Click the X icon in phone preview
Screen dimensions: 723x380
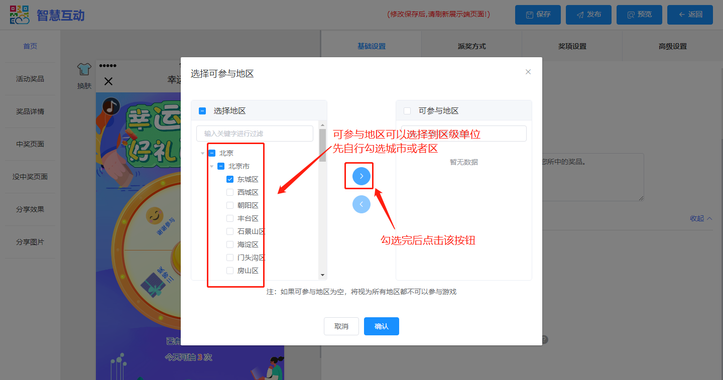108,81
